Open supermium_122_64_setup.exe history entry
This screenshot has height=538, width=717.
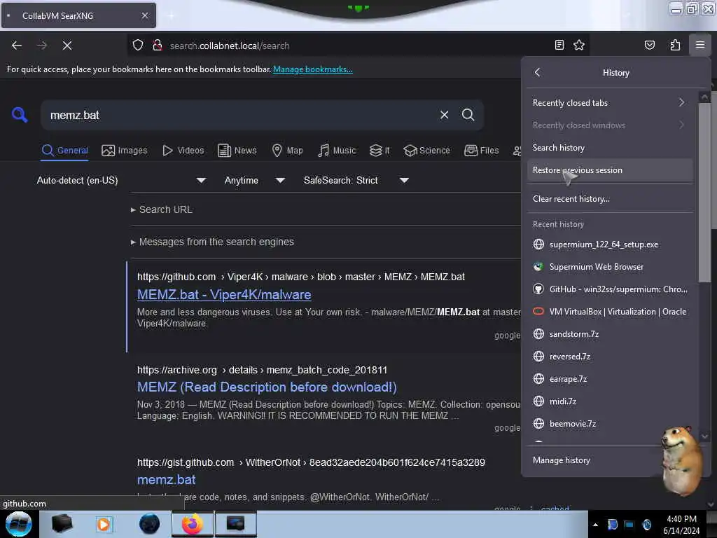[x=610, y=244]
